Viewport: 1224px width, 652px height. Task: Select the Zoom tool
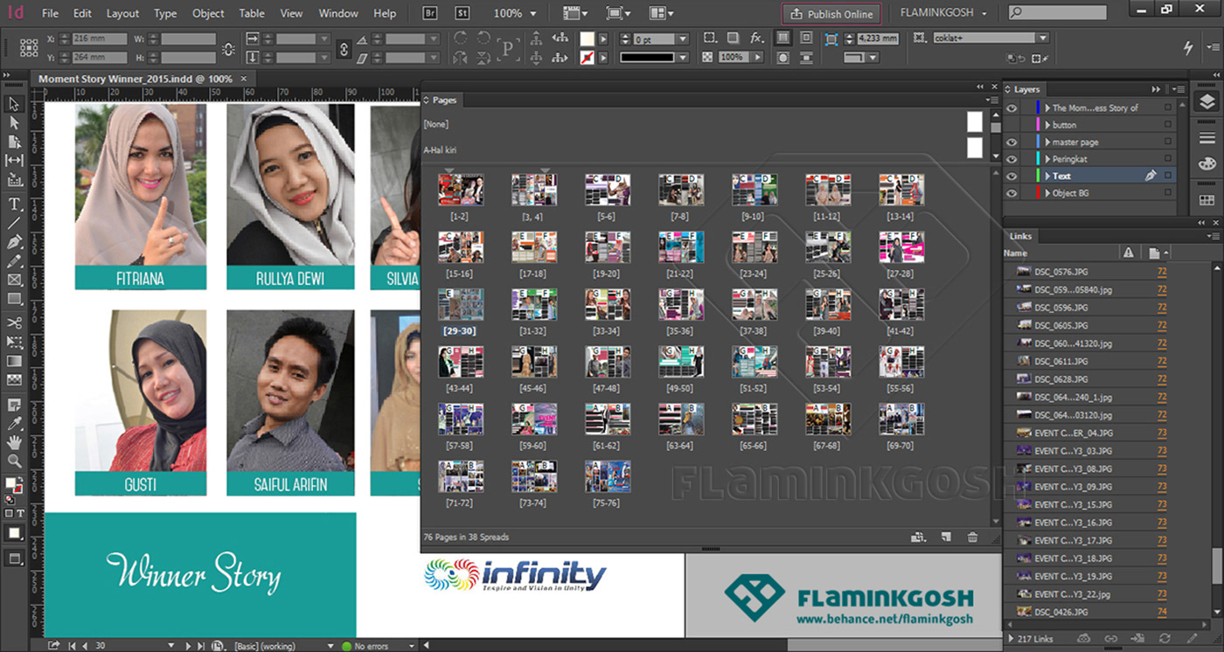[x=14, y=461]
